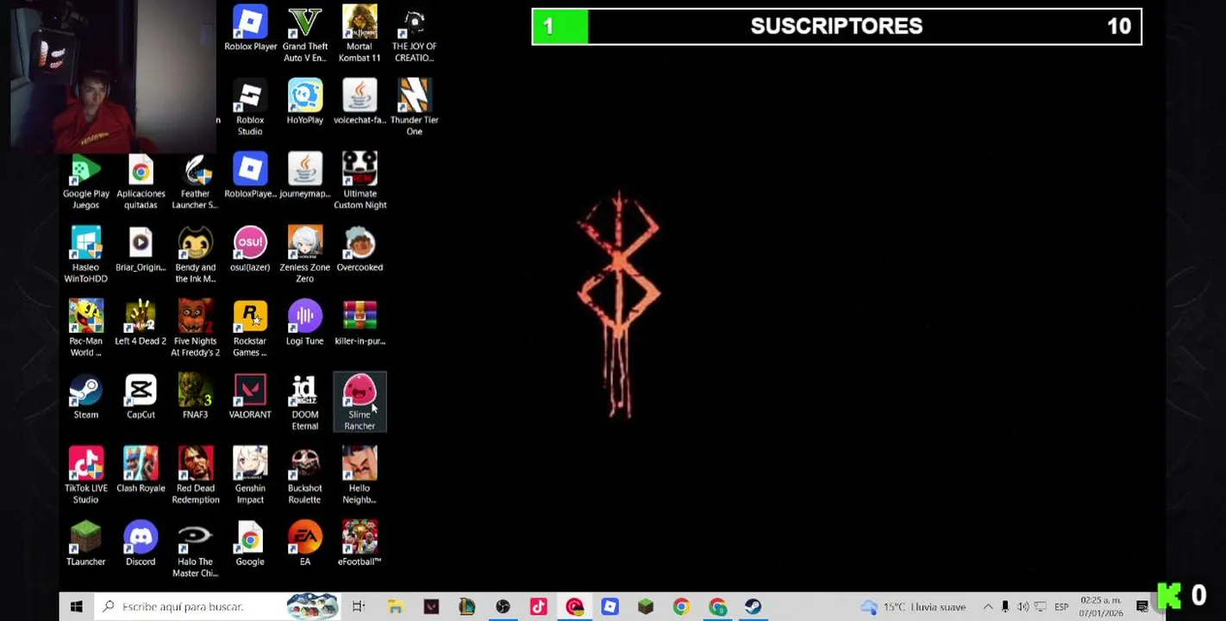
Task: Select the journeymap Java file icon
Action: [x=304, y=175]
